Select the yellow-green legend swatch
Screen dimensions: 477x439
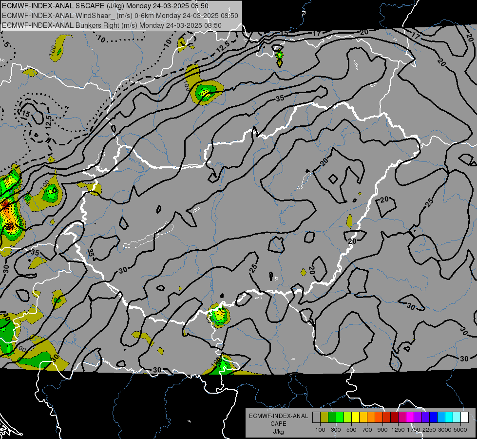click(348, 417)
